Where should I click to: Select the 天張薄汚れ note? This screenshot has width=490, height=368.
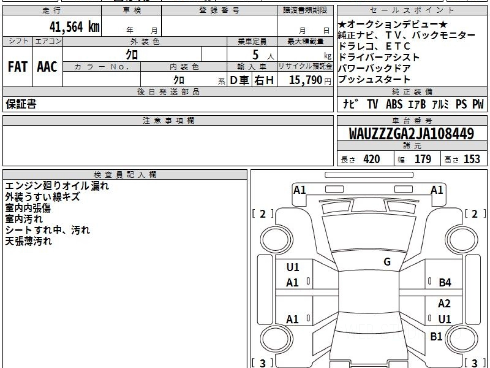[x=29, y=241]
